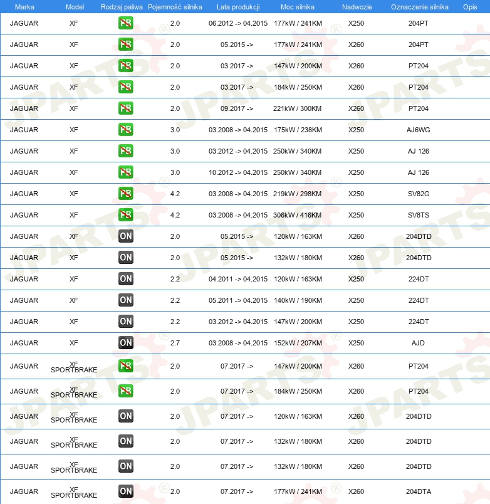Click the PB fuel icon in the SV8TS row

tap(125, 215)
